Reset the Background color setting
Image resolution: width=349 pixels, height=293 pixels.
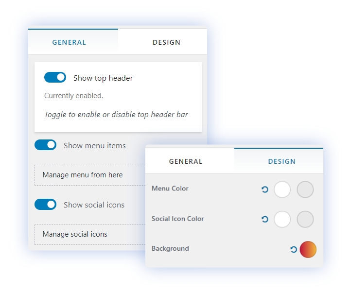pos(294,249)
